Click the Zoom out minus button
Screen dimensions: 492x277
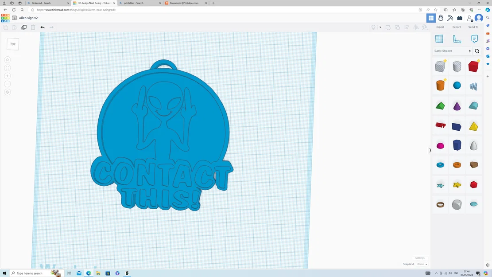(8, 84)
